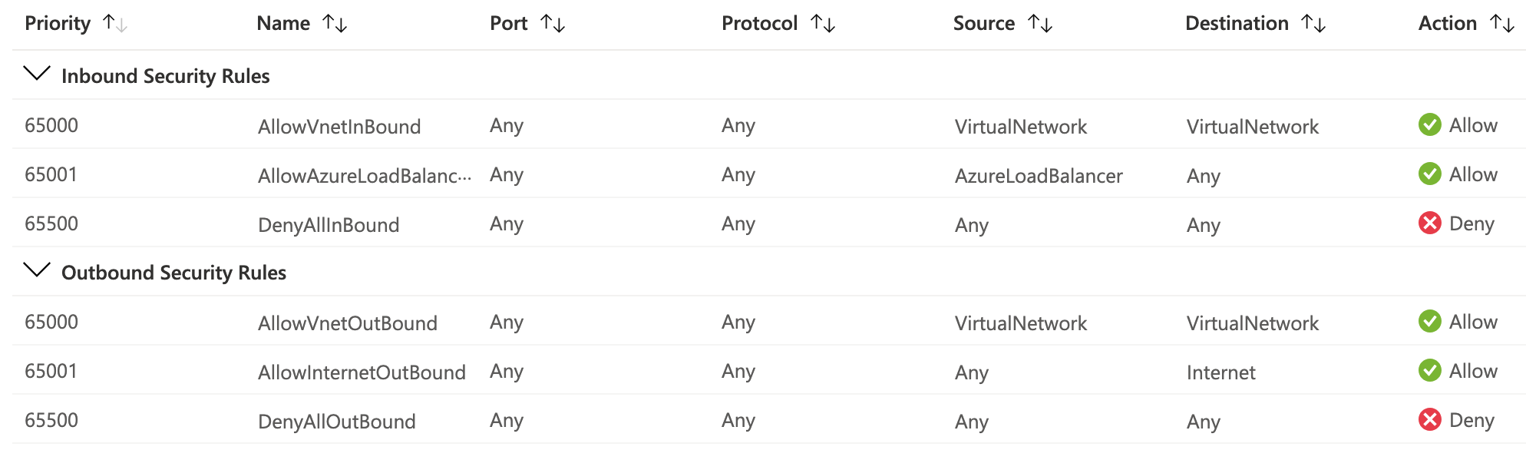The image size is (1526, 450).
Task: Select the AllowInternetOutBound rule name
Action: click(362, 372)
